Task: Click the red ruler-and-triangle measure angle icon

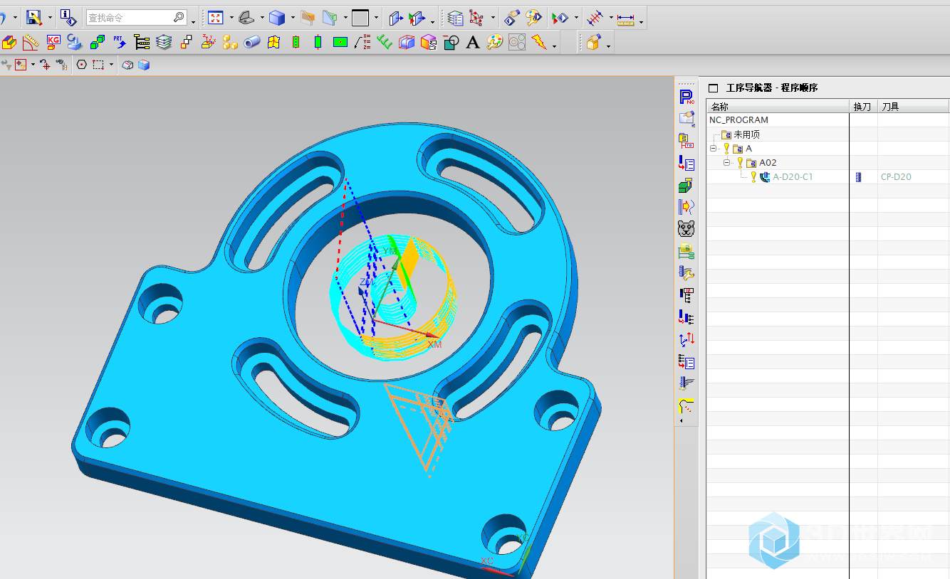Action: [30, 43]
